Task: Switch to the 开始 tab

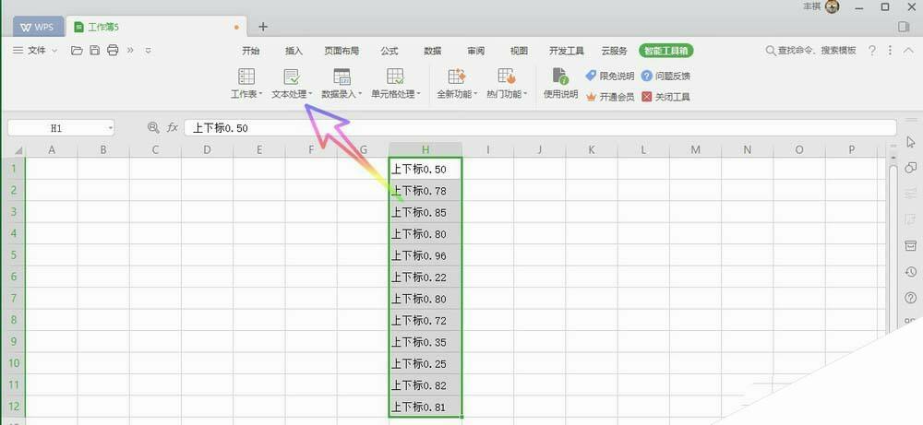Action: coord(251,51)
